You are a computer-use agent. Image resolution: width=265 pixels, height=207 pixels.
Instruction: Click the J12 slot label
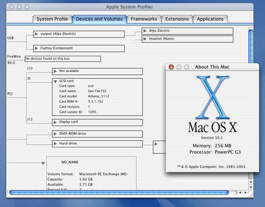click(x=30, y=119)
